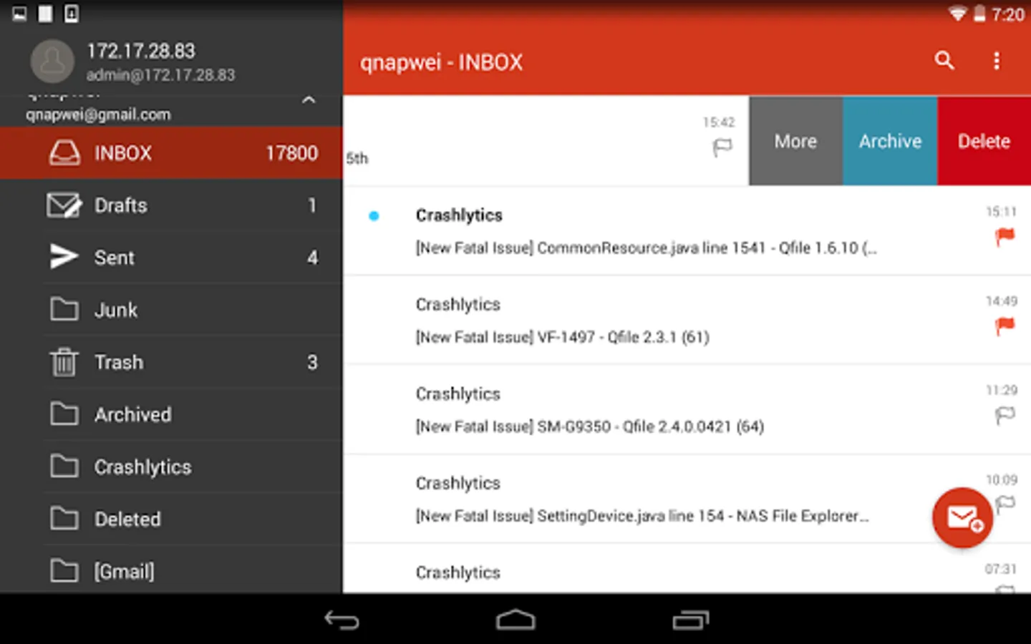Open the Sent folder
Image resolution: width=1031 pixels, height=644 pixels.
point(171,258)
